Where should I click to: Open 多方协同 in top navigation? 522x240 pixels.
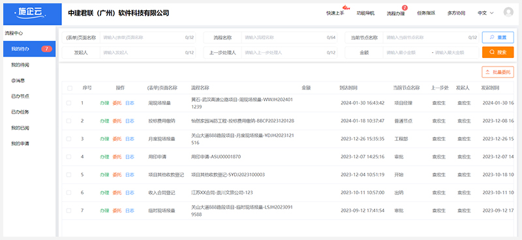pyautogui.click(x=456, y=13)
